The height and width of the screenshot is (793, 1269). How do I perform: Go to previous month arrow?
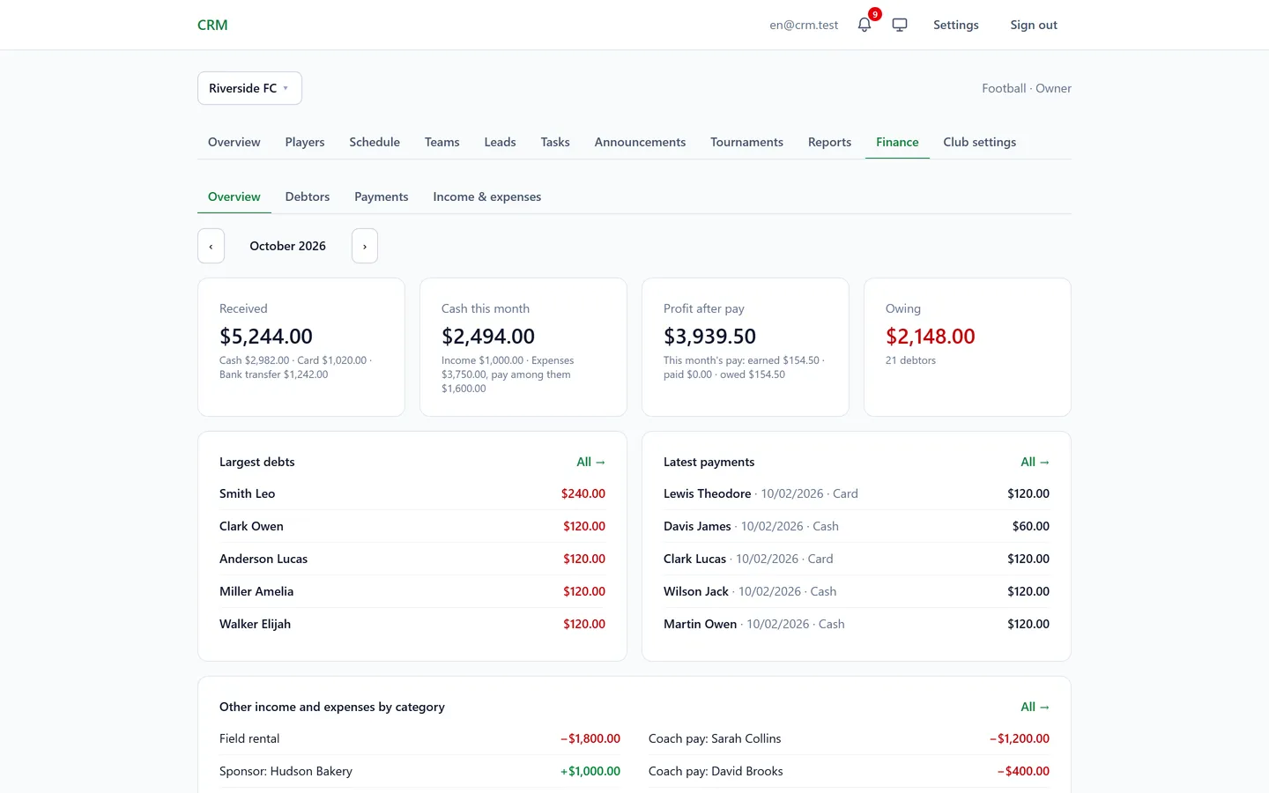(211, 246)
